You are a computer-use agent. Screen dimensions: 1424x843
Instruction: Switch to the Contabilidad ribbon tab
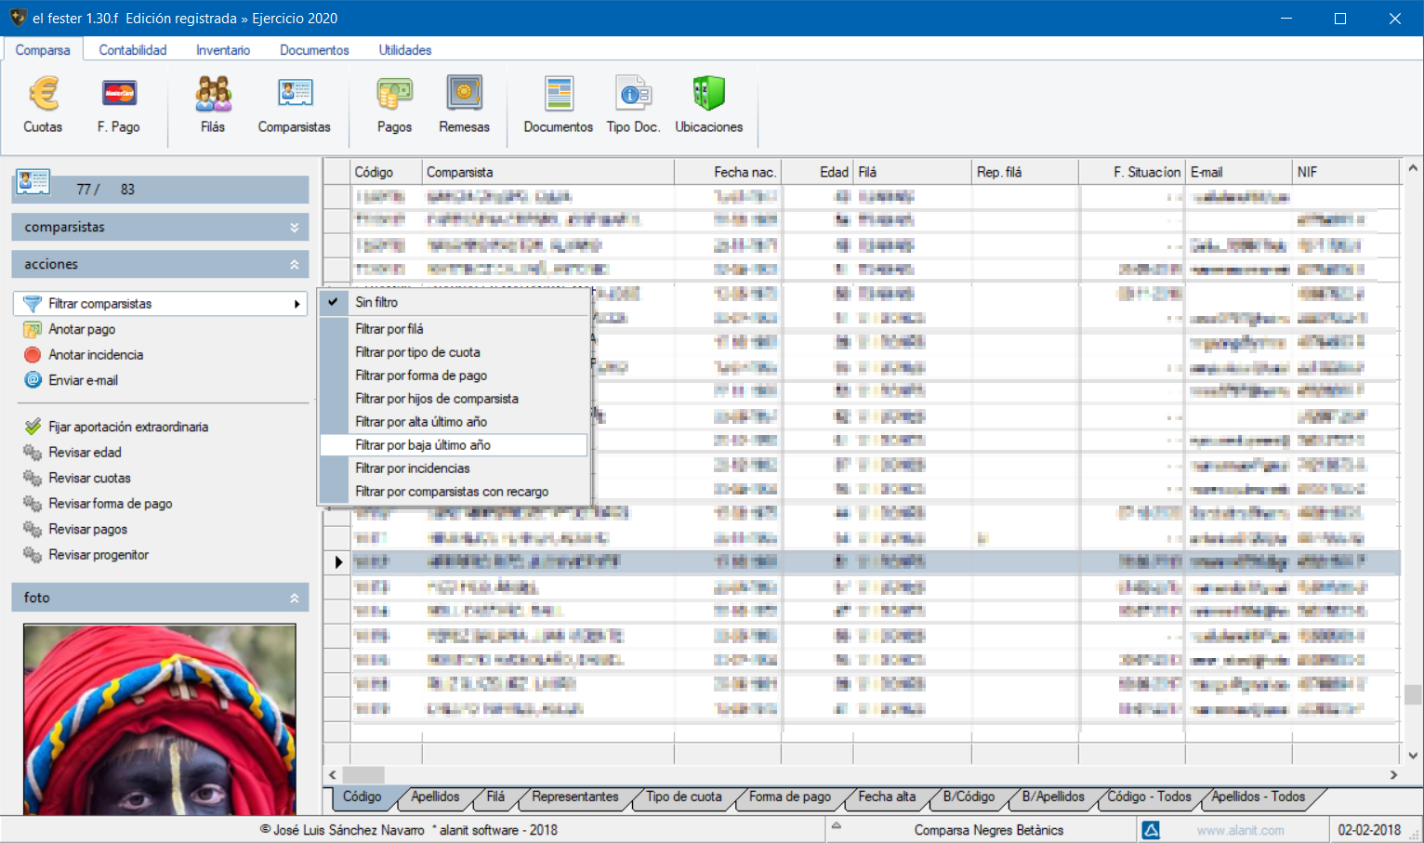(x=133, y=50)
